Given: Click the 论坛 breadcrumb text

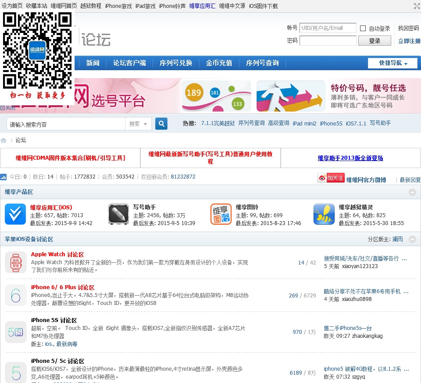Looking at the screenshot, I should (21, 140).
